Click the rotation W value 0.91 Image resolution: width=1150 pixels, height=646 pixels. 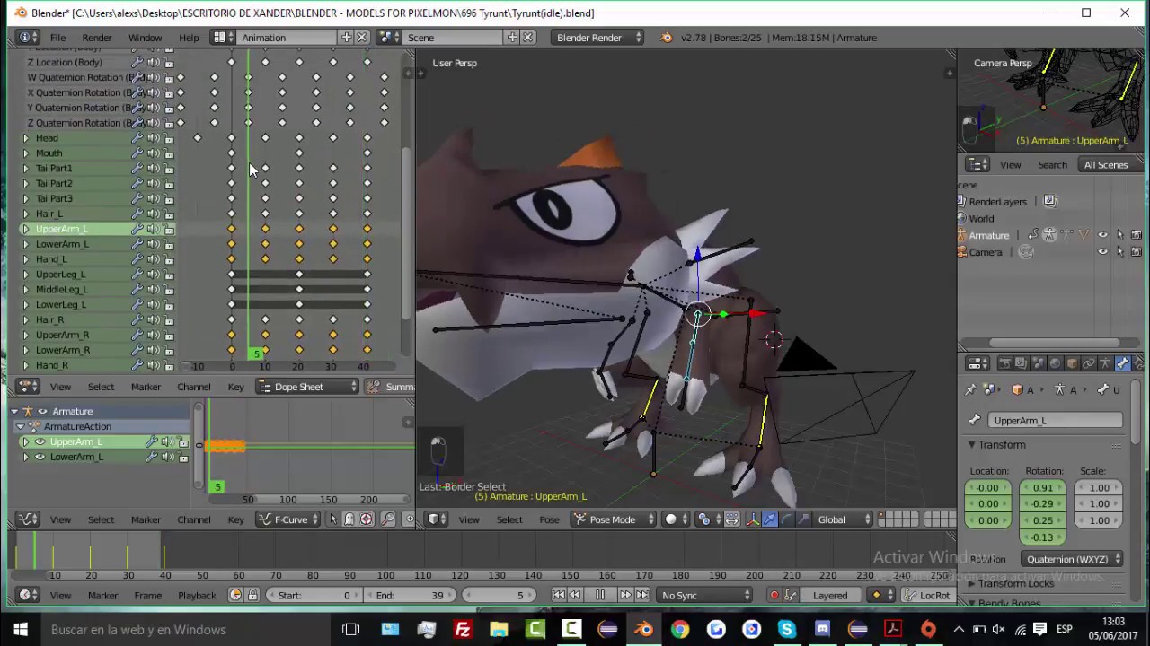coord(1042,488)
